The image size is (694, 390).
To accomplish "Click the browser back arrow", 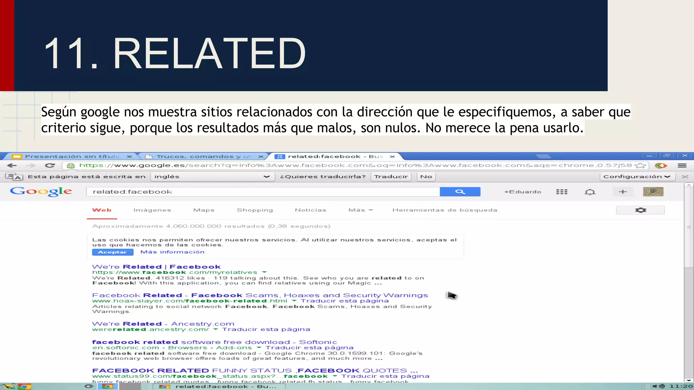I will pyautogui.click(x=12, y=166).
